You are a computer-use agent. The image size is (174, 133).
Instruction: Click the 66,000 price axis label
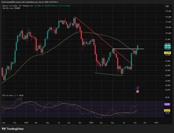click(x=168, y=66)
